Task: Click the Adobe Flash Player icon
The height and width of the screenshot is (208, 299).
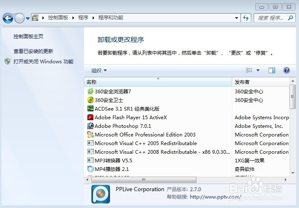Action: tap(90, 117)
